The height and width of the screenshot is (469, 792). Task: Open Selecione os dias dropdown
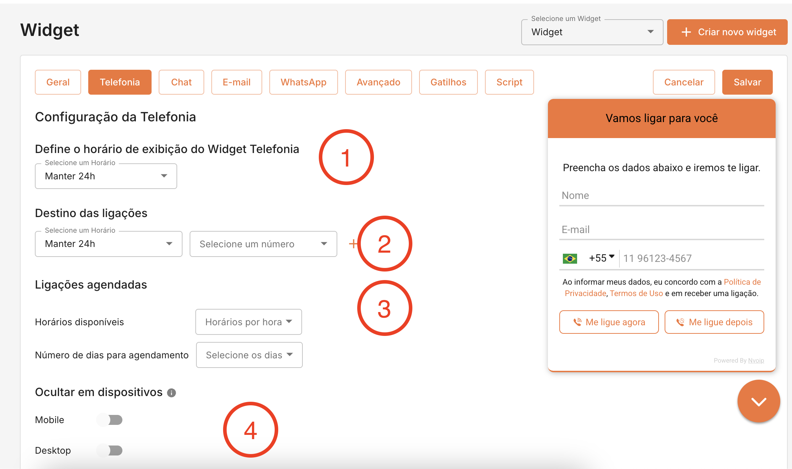tap(249, 355)
